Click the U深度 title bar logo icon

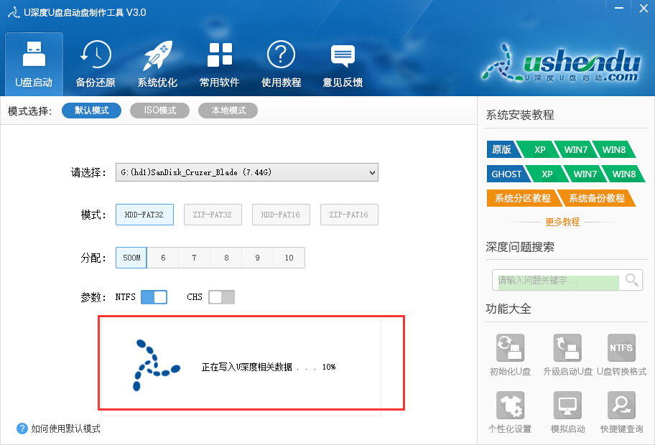coord(14,12)
